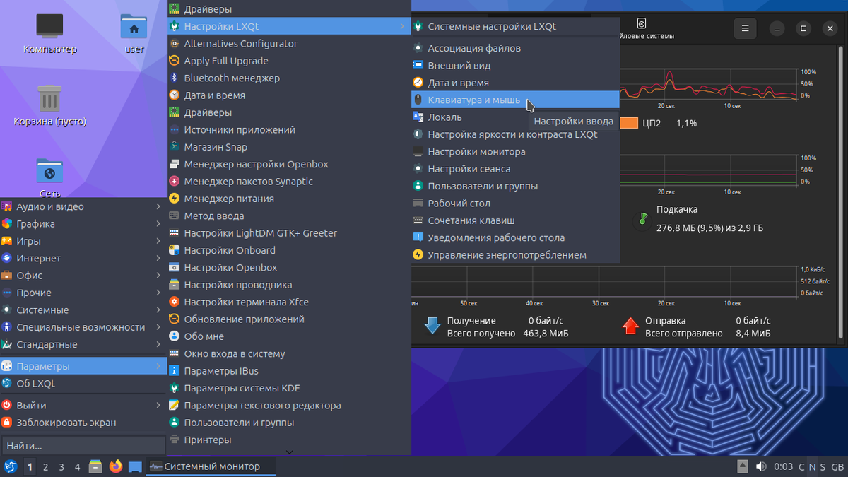The image size is (848, 477).
Task: Click the Bluetooth менеджер icon
Action: pyautogui.click(x=175, y=78)
